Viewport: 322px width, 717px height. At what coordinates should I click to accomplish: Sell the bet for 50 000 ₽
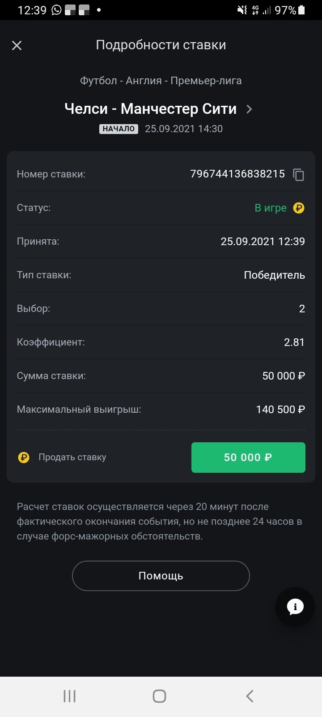tap(248, 458)
